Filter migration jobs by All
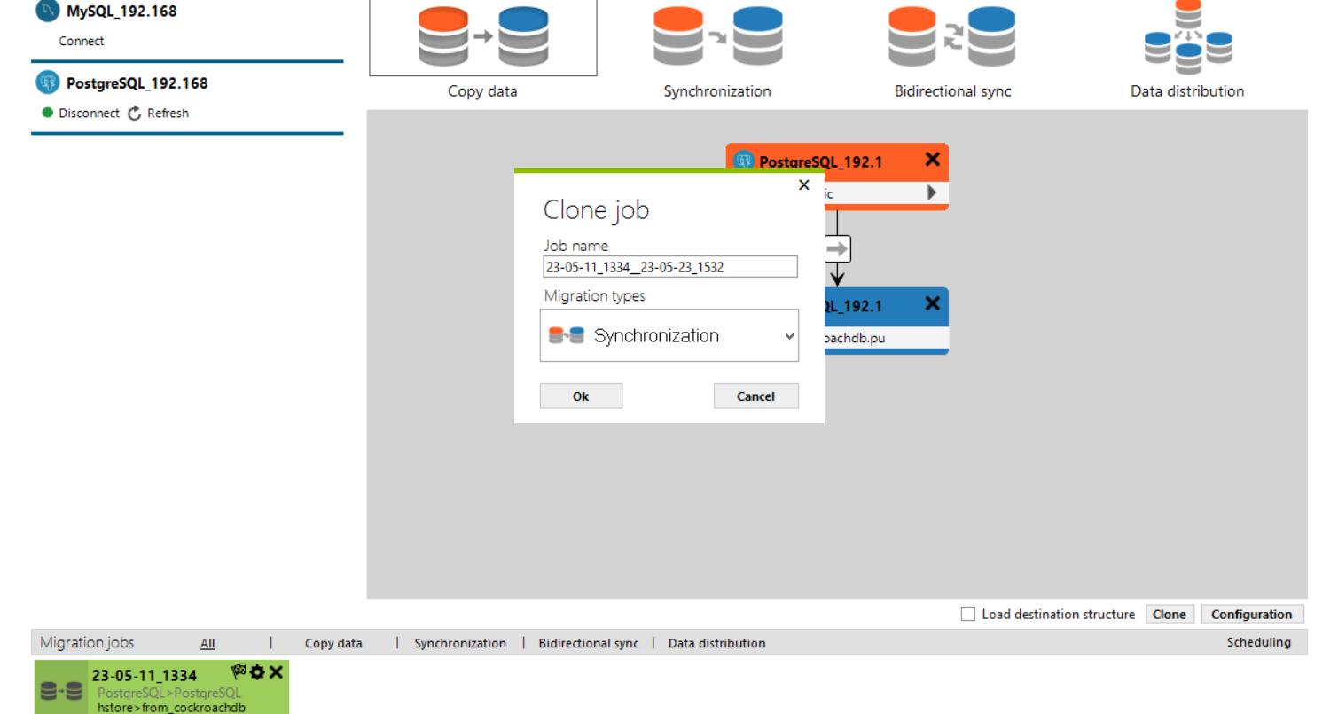Viewport: 1338px width, 714px height. coord(207,644)
